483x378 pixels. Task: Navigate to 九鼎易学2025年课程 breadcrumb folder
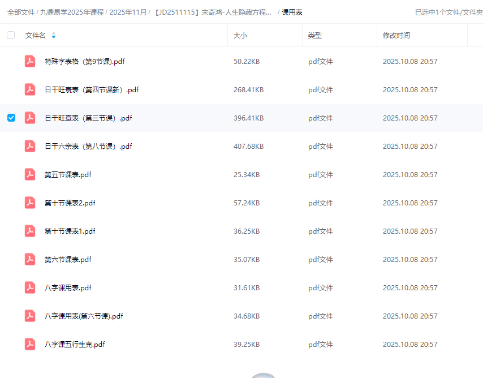pyautogui.click(x=72, y=12)
